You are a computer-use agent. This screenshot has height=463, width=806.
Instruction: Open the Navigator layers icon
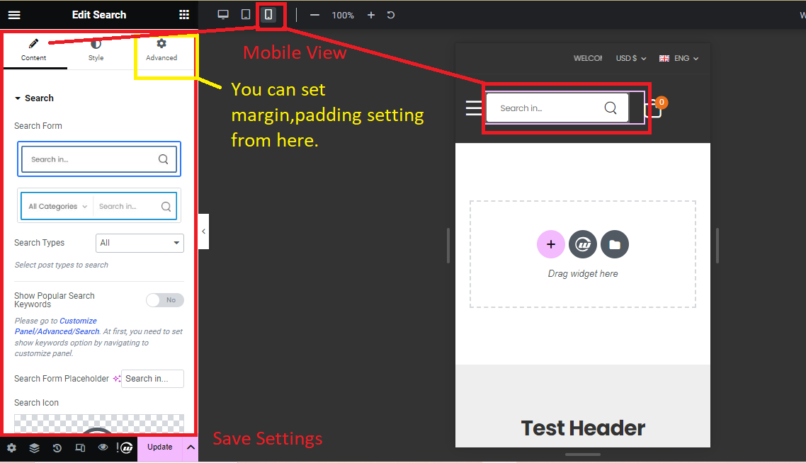click(35, 447)
